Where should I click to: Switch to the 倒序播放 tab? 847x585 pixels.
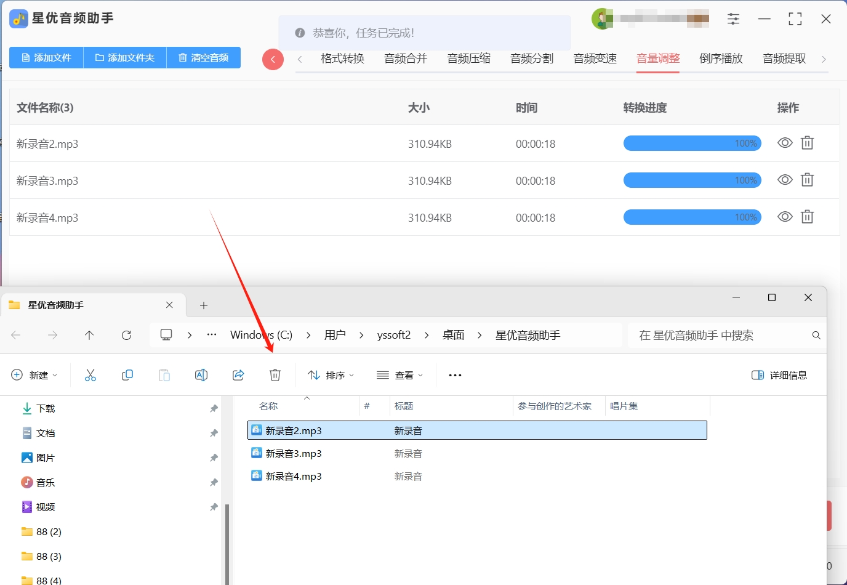721,59
